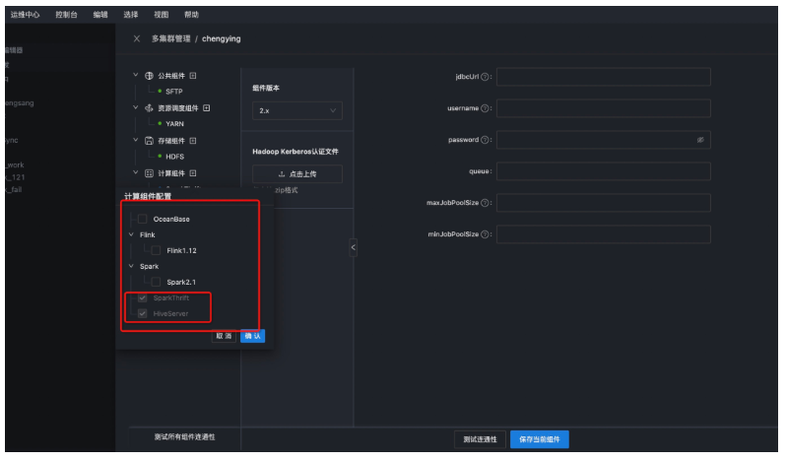787x461 pixels.
Task: Add a component to 公共组件 via plus icon
Action: (193, 76)
